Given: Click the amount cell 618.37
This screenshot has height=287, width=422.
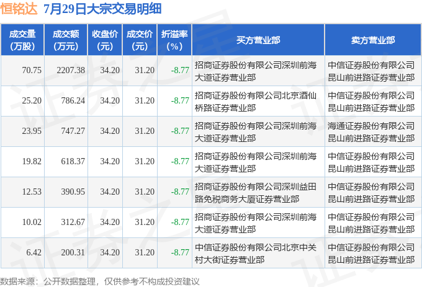Looking at the screenshot, I should pyautogui.click(x=73, y=162).
